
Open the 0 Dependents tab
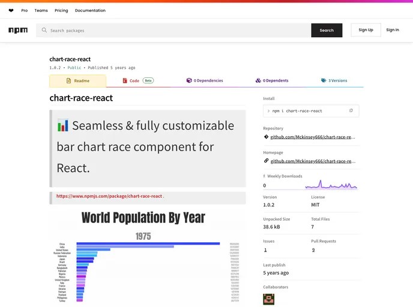[x=272, y=81]
